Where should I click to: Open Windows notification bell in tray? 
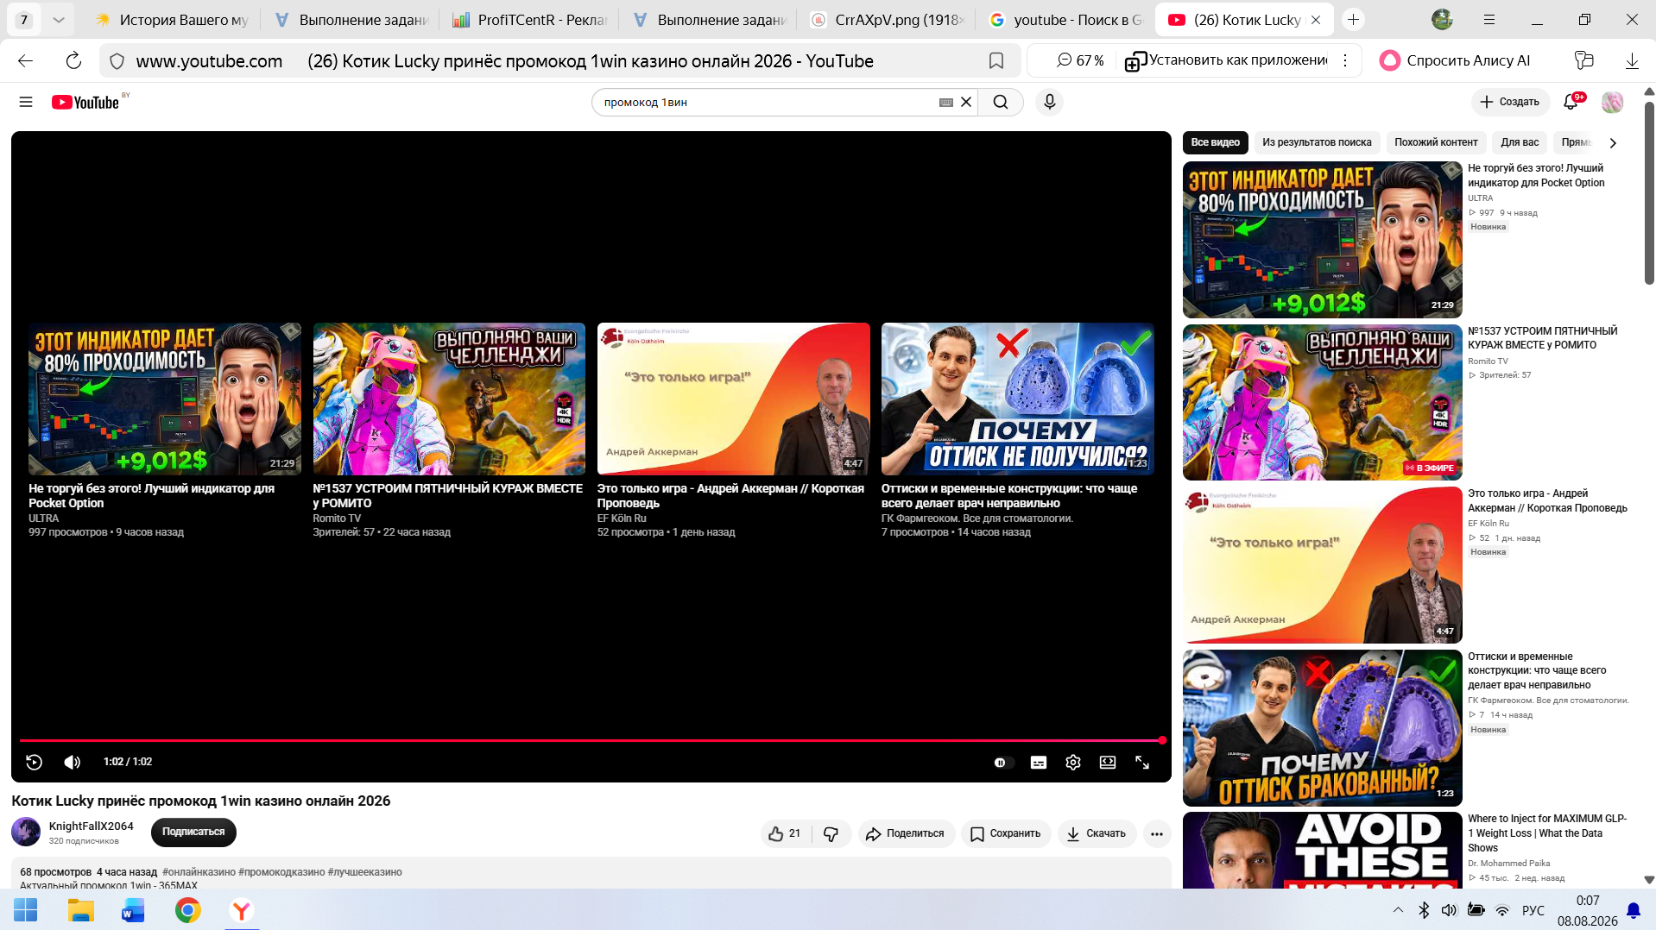pyautogui.click(x=1634, y=910)
